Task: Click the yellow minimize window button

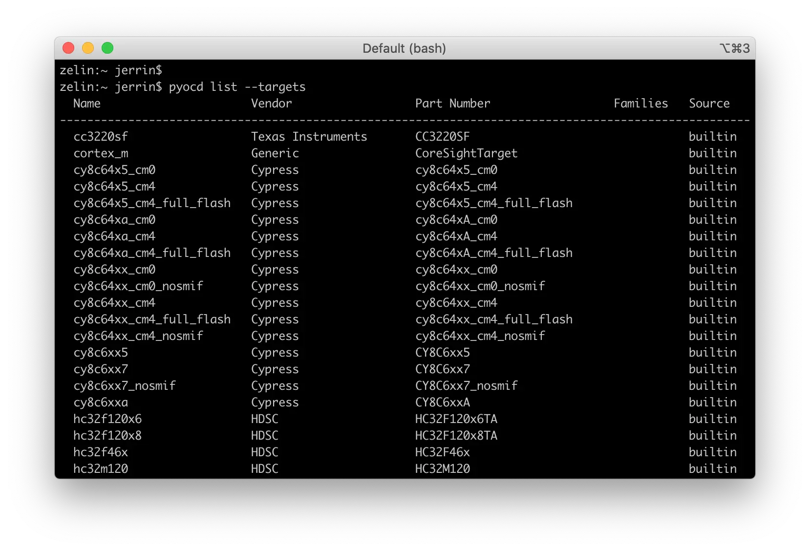Action: (88, 48)
